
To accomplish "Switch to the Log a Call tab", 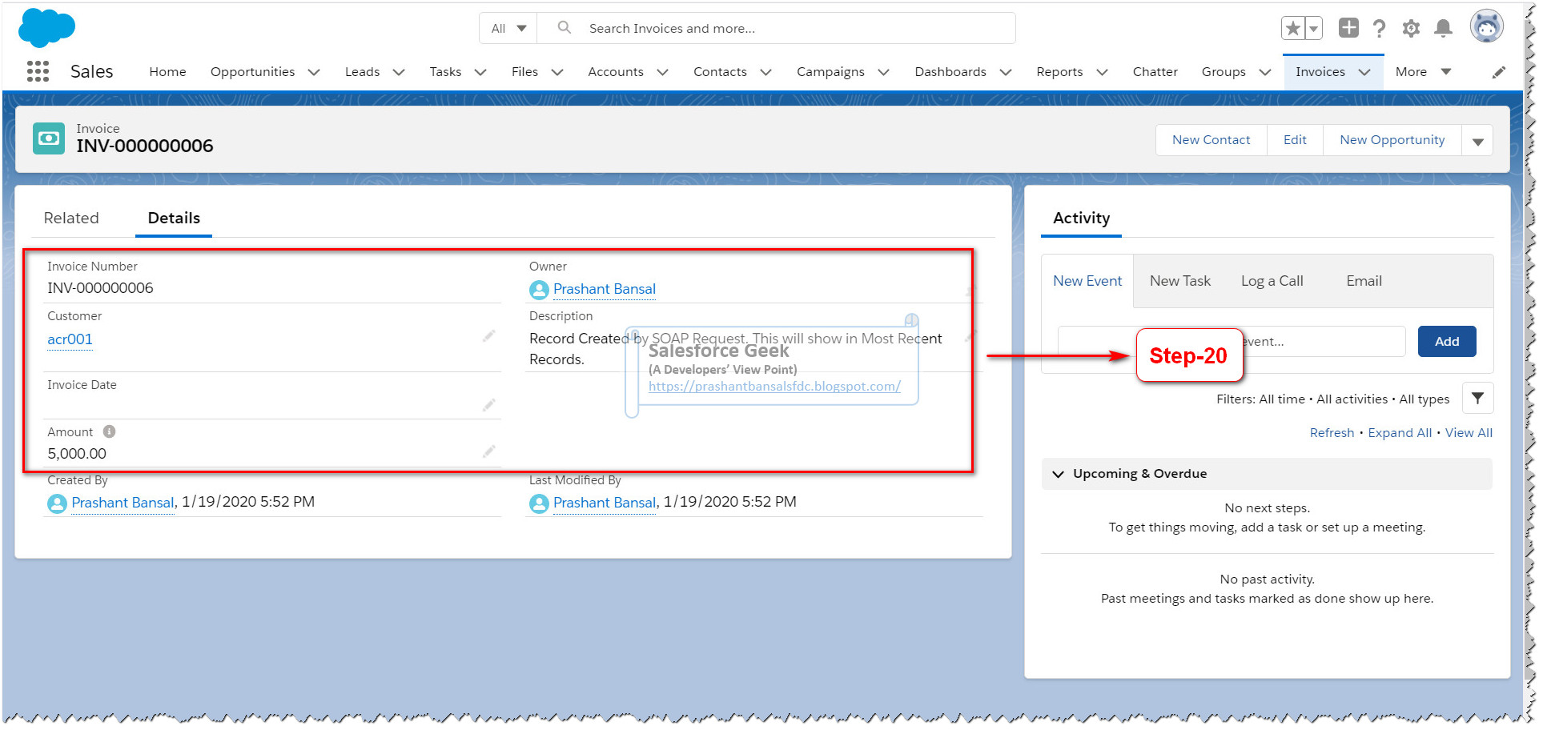I will click(1272, 281).
